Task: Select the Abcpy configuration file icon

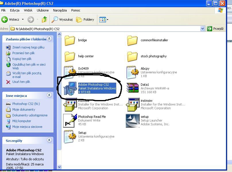Action: click(132, 73)
